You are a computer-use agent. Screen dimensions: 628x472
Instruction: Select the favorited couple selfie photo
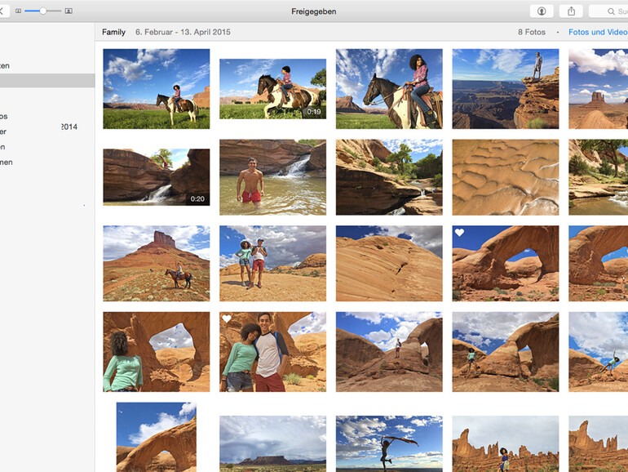pyautogui.click(x=272, y=352)
